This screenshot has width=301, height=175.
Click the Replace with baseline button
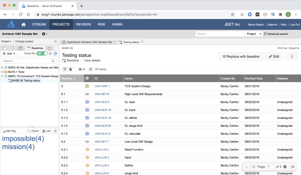[x=241, y=56]
